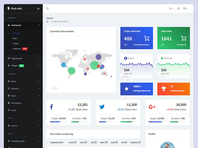The image size is (198, 148).
Task: Expand the Advance menu chevron
Action: click(x=39, y=89)
